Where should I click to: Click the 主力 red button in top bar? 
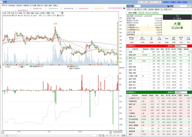pos(154,2)
